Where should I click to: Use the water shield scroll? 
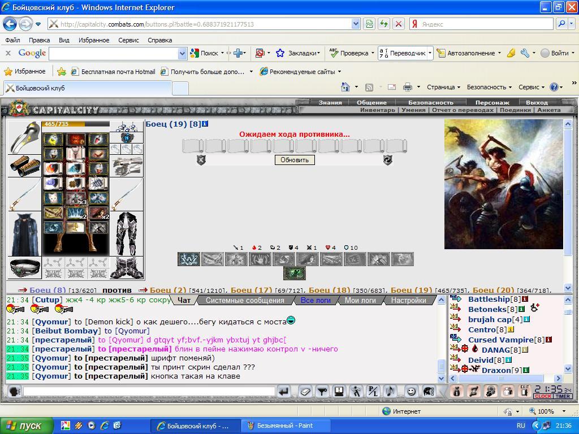pyautogui.click(x=76, y=168)
